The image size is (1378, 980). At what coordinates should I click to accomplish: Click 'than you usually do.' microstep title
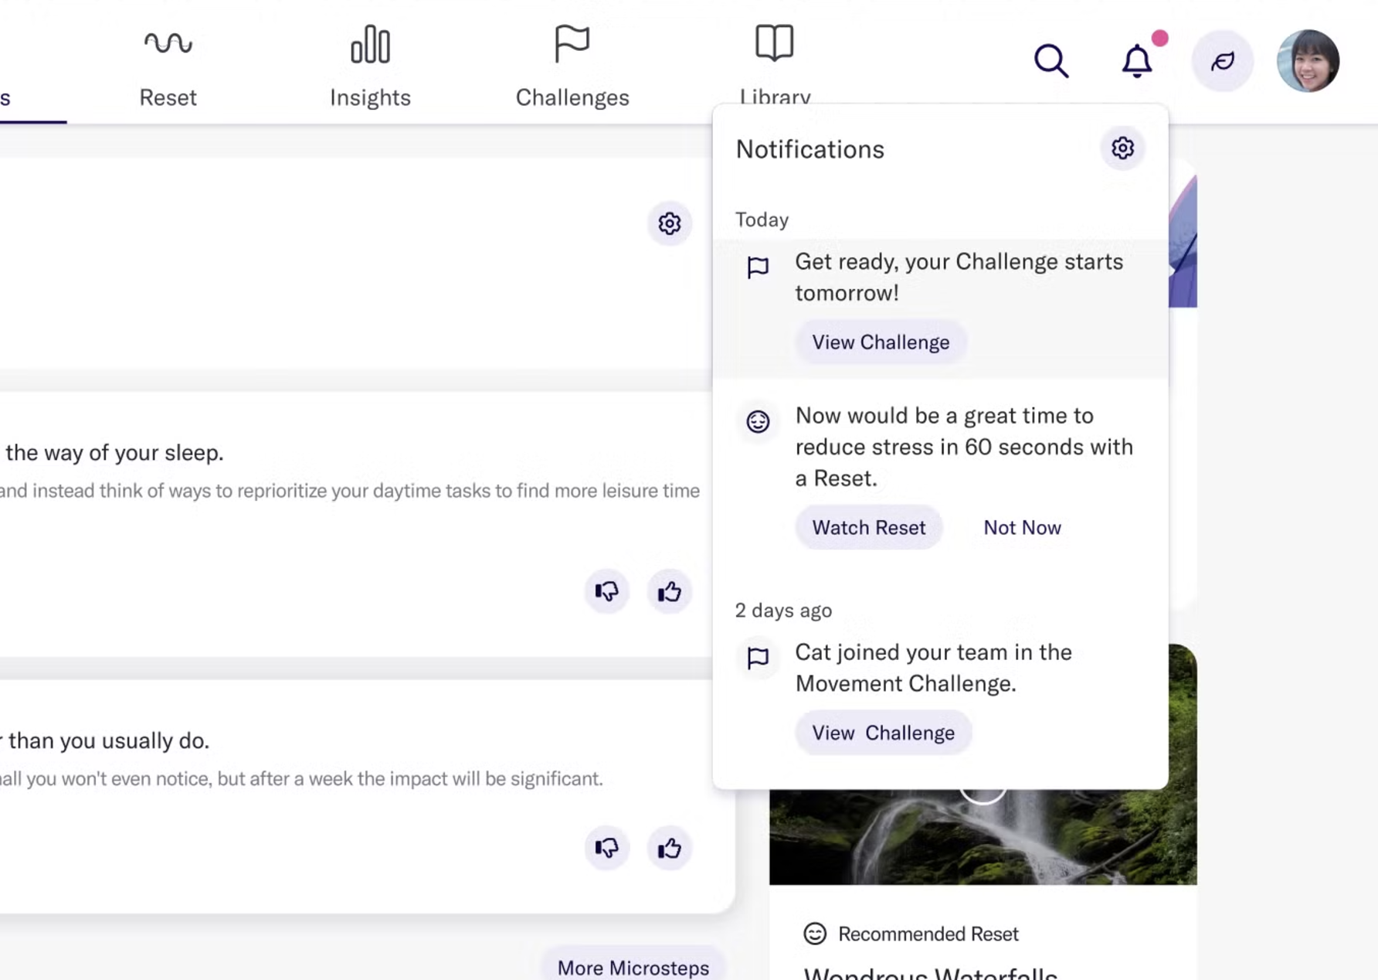coord(107,740)
